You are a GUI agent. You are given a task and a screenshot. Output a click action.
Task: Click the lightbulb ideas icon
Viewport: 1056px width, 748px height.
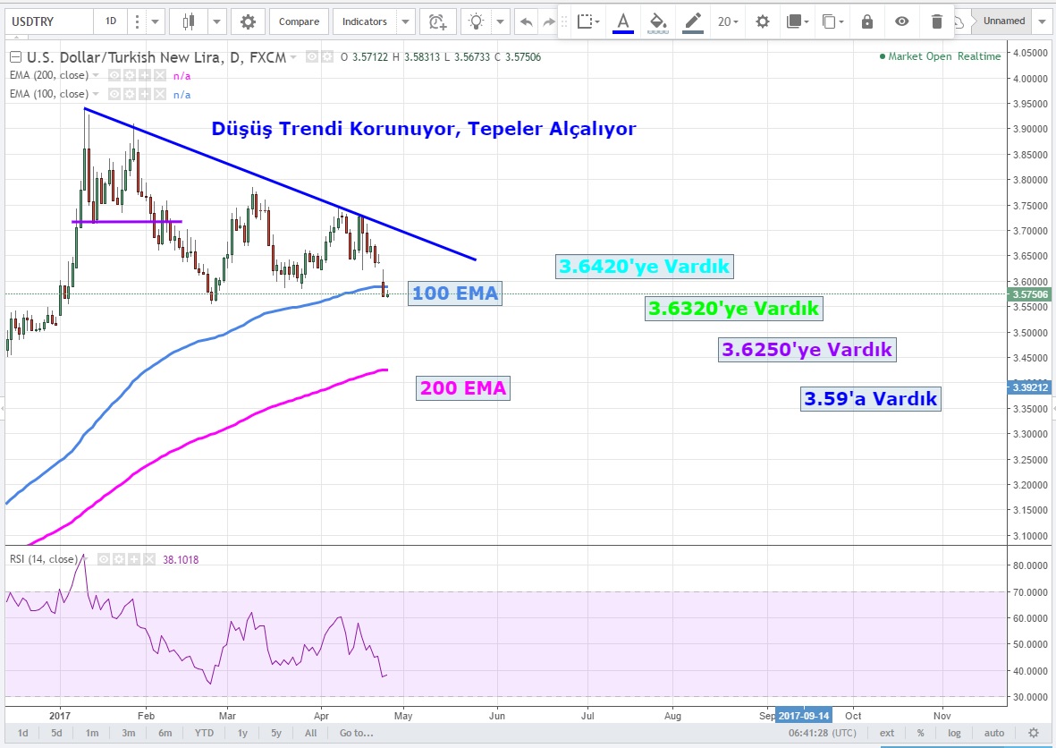(479, 21)
